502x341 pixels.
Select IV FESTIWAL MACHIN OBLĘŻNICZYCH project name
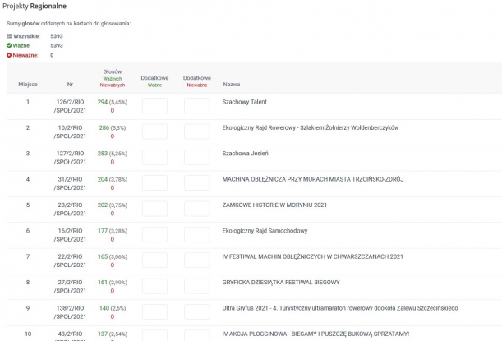tap(313, 256)
